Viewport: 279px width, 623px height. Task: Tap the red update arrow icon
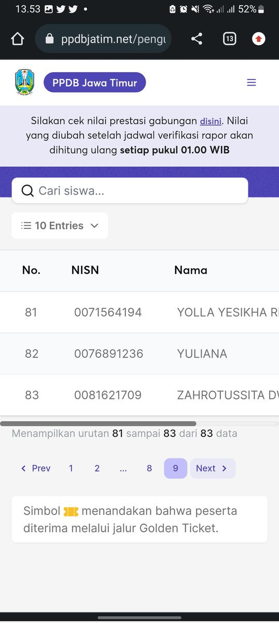[258, 39]
